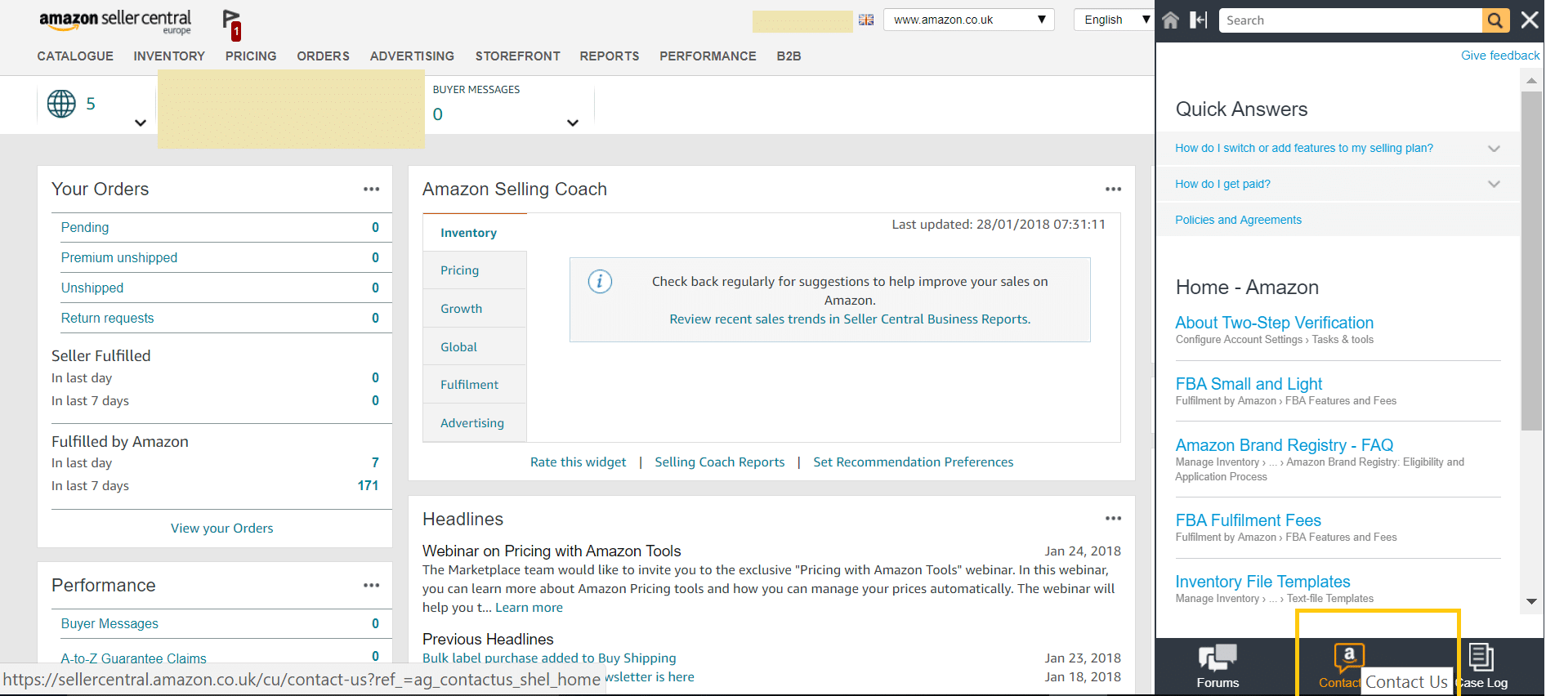Click Buyer Messages link in Performance
This screenshot has height=696, width=1546.
coord(109,623)
